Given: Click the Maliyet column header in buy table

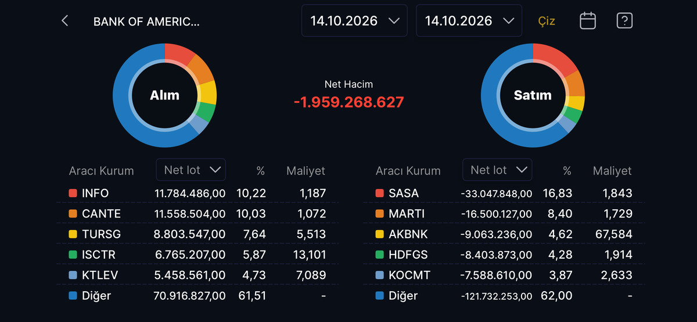Looking at the screenshot, I should 306,171.
